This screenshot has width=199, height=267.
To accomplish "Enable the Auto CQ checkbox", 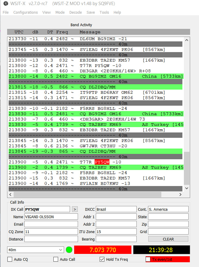I will tap(10, 259).
